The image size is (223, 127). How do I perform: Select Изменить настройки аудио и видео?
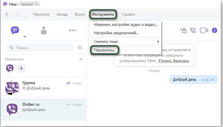coord(125,25)
